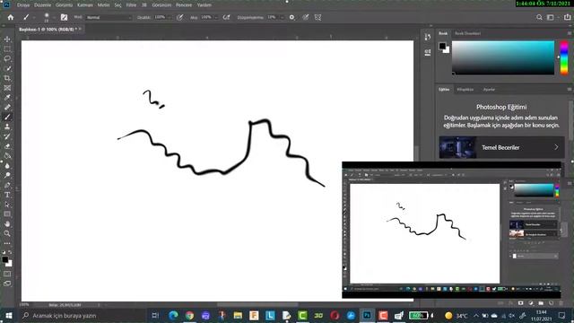Image resolution: width=574 pixels, height=323 pixels.
Task: Open Chrome from the taskbar
Action: [189, 315]
